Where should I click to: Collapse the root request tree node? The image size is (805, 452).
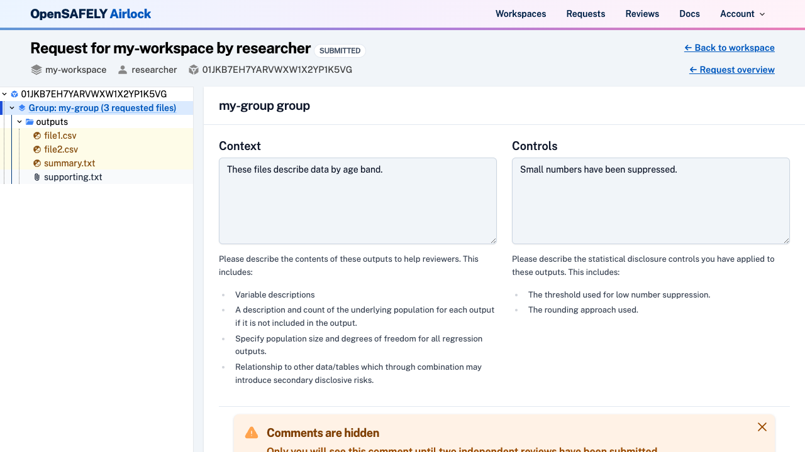4,94
